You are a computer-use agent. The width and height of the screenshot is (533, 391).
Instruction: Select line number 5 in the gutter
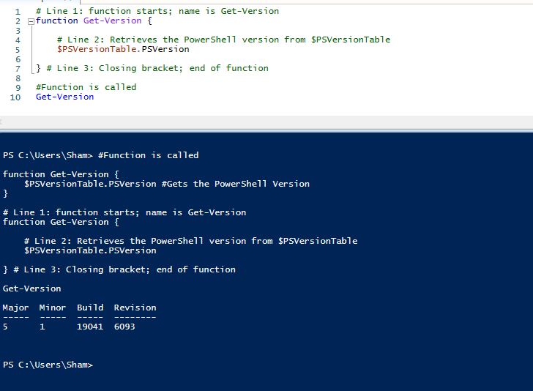point(18,50)
